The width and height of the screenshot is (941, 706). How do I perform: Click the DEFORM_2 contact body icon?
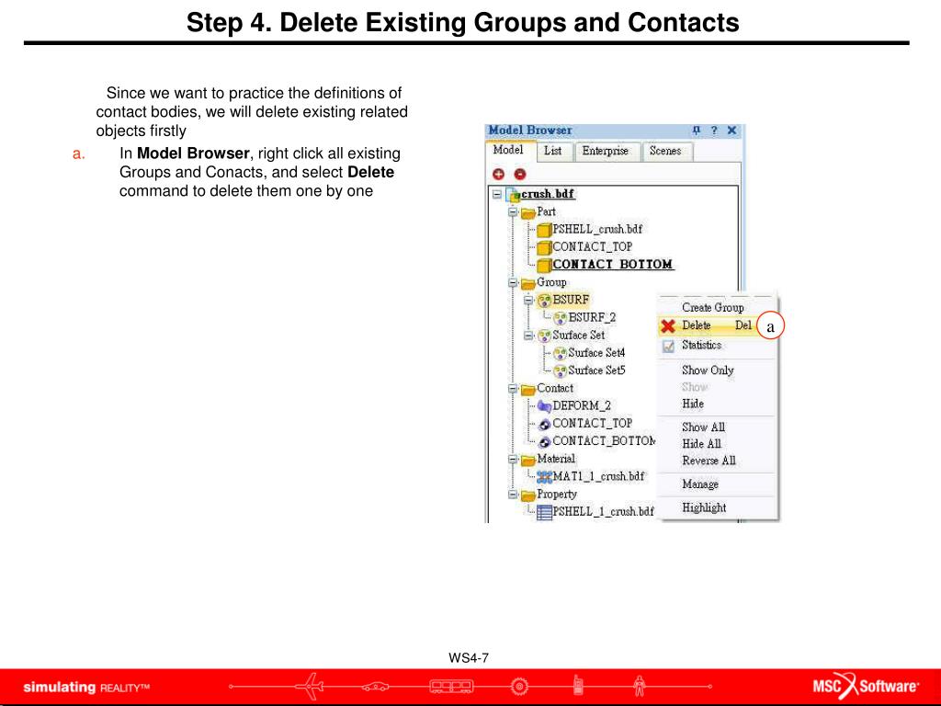tap(544, 406)
